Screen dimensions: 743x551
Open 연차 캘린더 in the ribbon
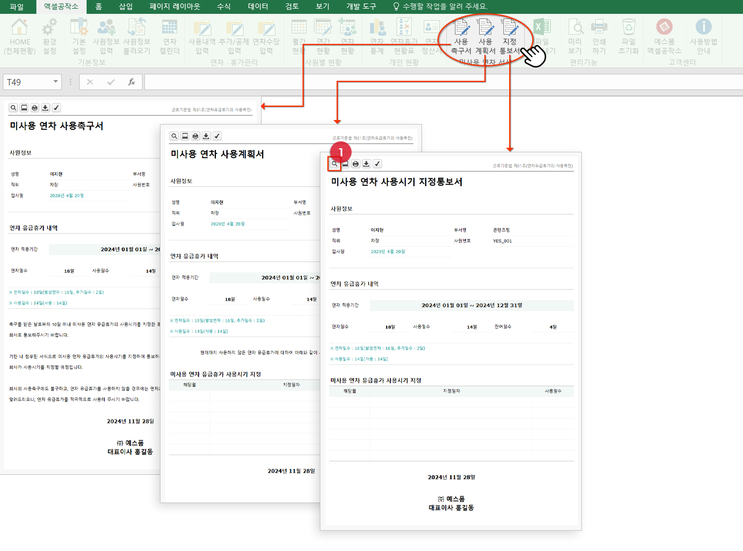170,36
